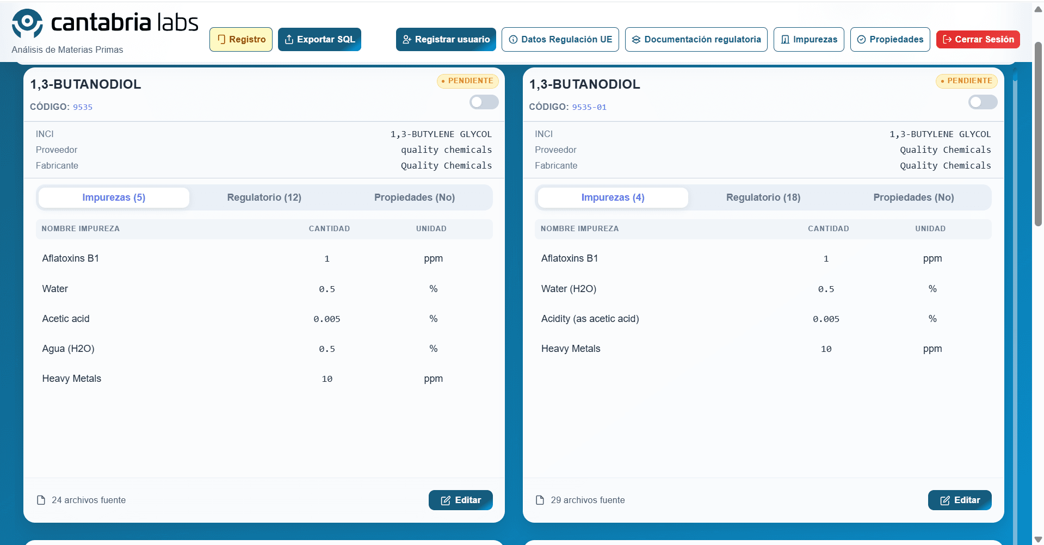Click the Cerrar Sesión logout icon

click(947, 39)
